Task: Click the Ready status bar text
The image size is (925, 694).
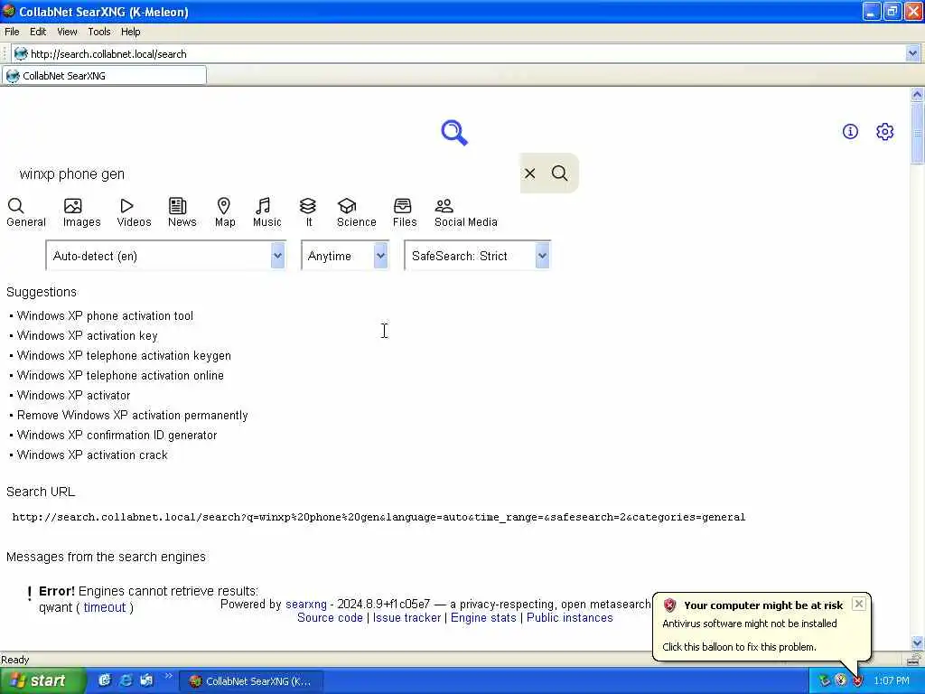Action: pos(14,659)
